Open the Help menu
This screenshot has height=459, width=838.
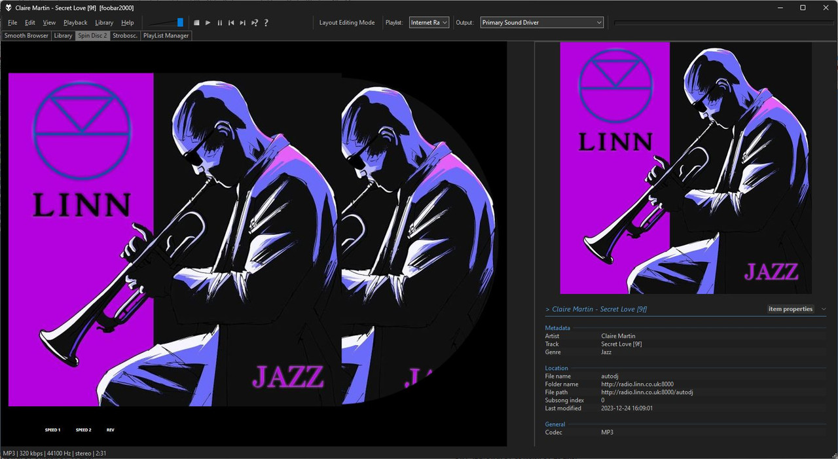[x=128, y=22]
